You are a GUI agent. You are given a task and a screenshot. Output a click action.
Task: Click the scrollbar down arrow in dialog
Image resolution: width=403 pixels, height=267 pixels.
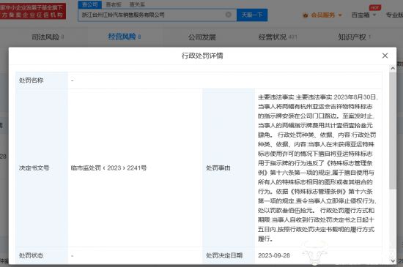tap(393, 260)
